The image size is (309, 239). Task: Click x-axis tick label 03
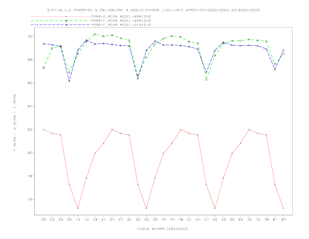52,219
